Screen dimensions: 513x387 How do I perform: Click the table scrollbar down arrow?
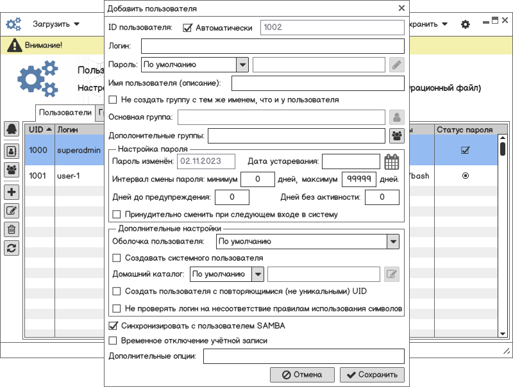(503, 334)
